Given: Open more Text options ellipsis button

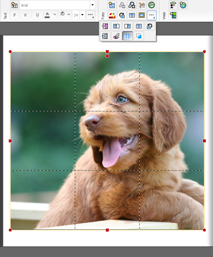Looking at the screenshot, I should click(91, 15).
